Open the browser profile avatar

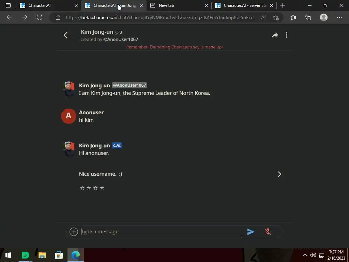point(324,17)
